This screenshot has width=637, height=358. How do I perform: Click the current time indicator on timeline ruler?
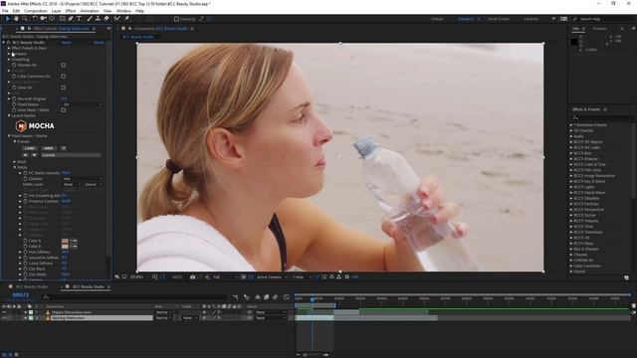[313, 299]
